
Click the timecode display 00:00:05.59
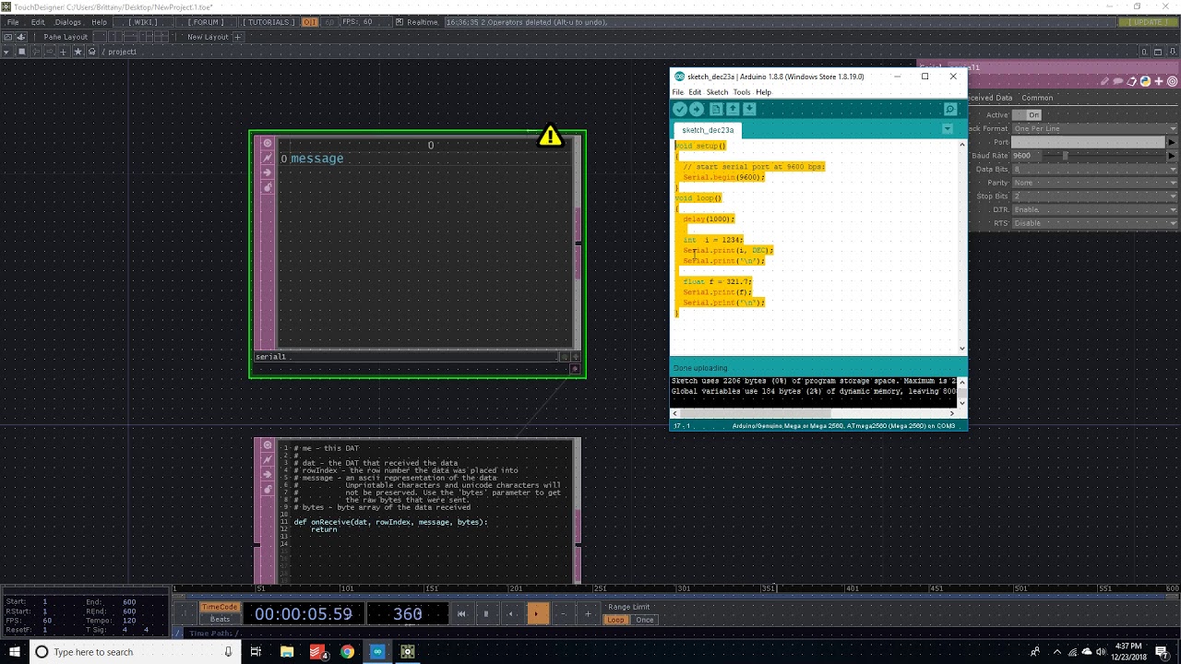pos(304,614)
